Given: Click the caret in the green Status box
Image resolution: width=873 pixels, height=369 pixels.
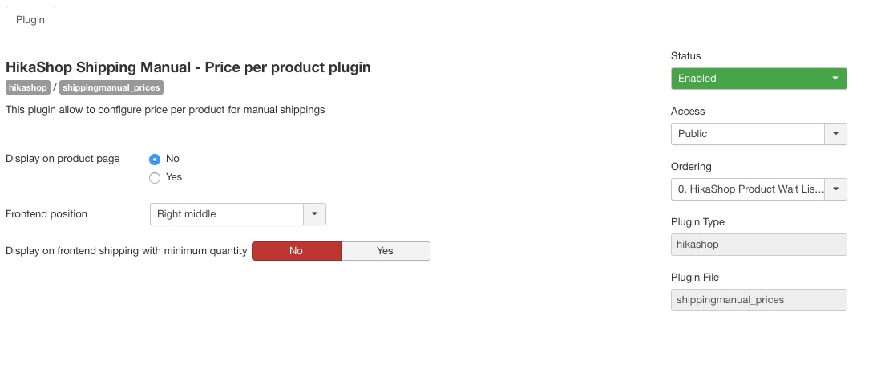Looking at the screenshot, I should (x=835, y=79).
